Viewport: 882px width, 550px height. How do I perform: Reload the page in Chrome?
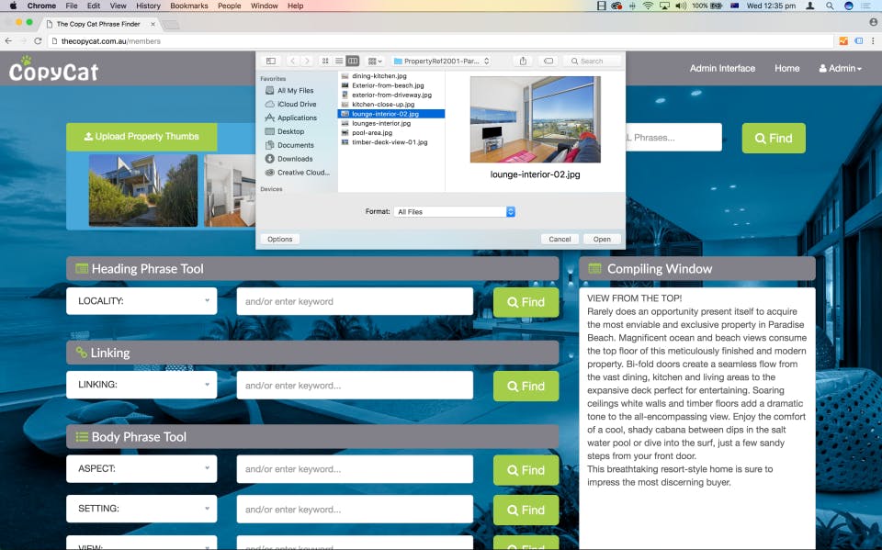[38, 41]
